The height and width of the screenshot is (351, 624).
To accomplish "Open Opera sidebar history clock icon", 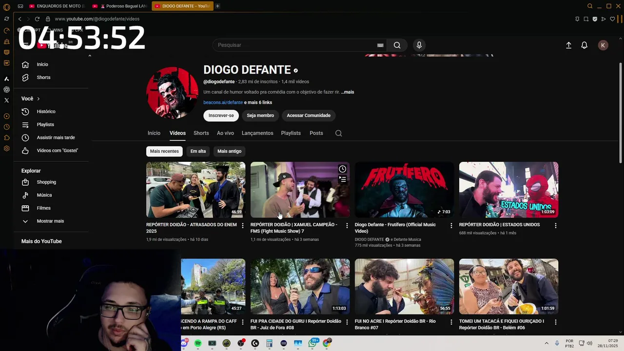I will pos(6,127).
